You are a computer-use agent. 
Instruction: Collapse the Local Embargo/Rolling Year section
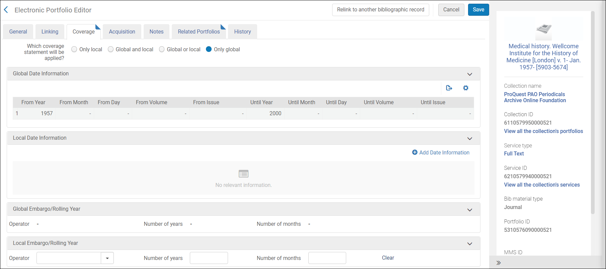point(470,244)
